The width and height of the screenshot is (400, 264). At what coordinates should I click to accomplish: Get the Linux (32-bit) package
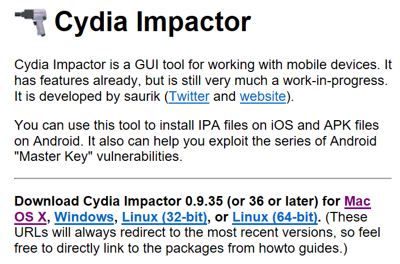[165, 217]
